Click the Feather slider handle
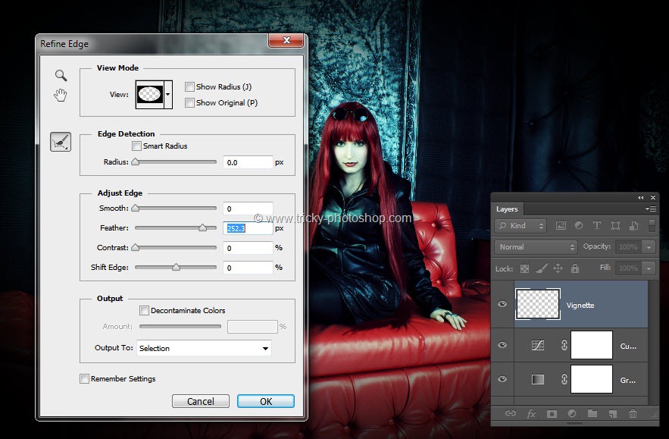This screenshot has width=669, height=439. coord(202,227)
